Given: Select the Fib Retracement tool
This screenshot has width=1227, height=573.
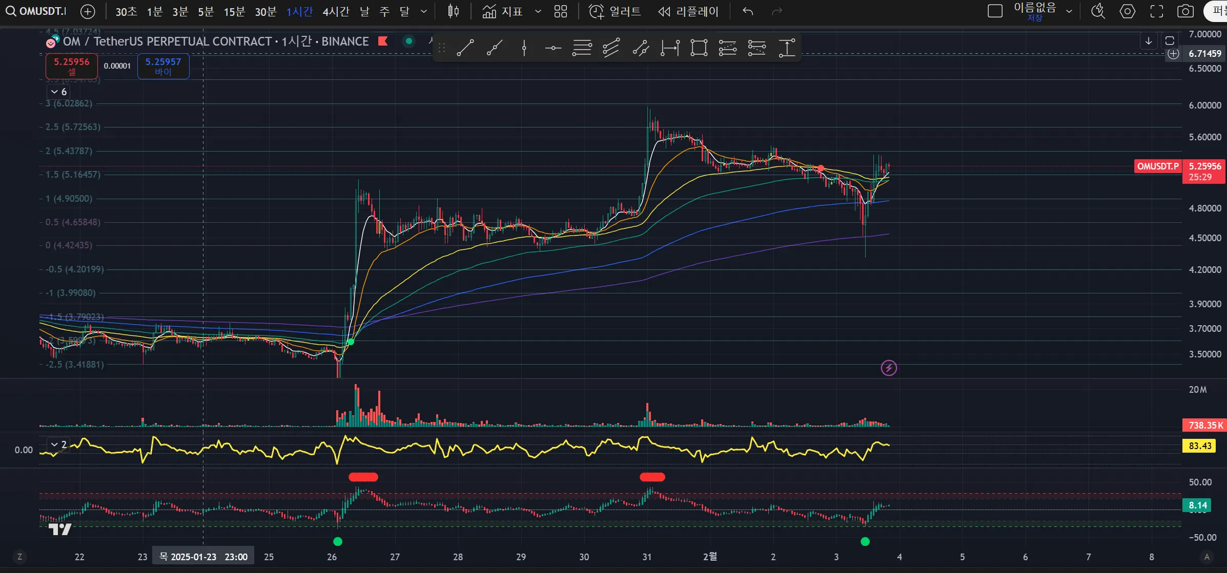Looking at the screenshot, I should 582,48.
